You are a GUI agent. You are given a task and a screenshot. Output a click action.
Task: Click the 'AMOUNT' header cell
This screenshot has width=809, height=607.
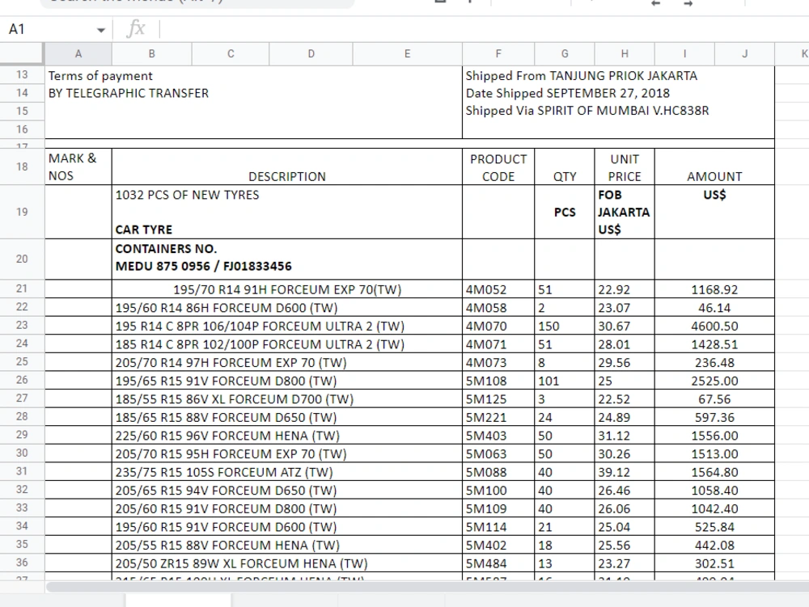click(x=714, y=167)
